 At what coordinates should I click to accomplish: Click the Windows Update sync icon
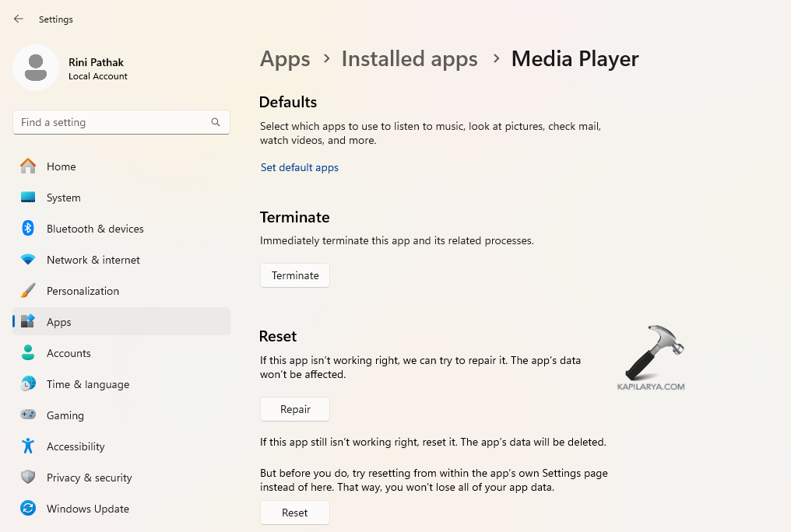click(x=28, y=509)
